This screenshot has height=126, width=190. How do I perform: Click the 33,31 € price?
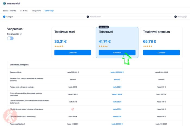pos(60,42)
